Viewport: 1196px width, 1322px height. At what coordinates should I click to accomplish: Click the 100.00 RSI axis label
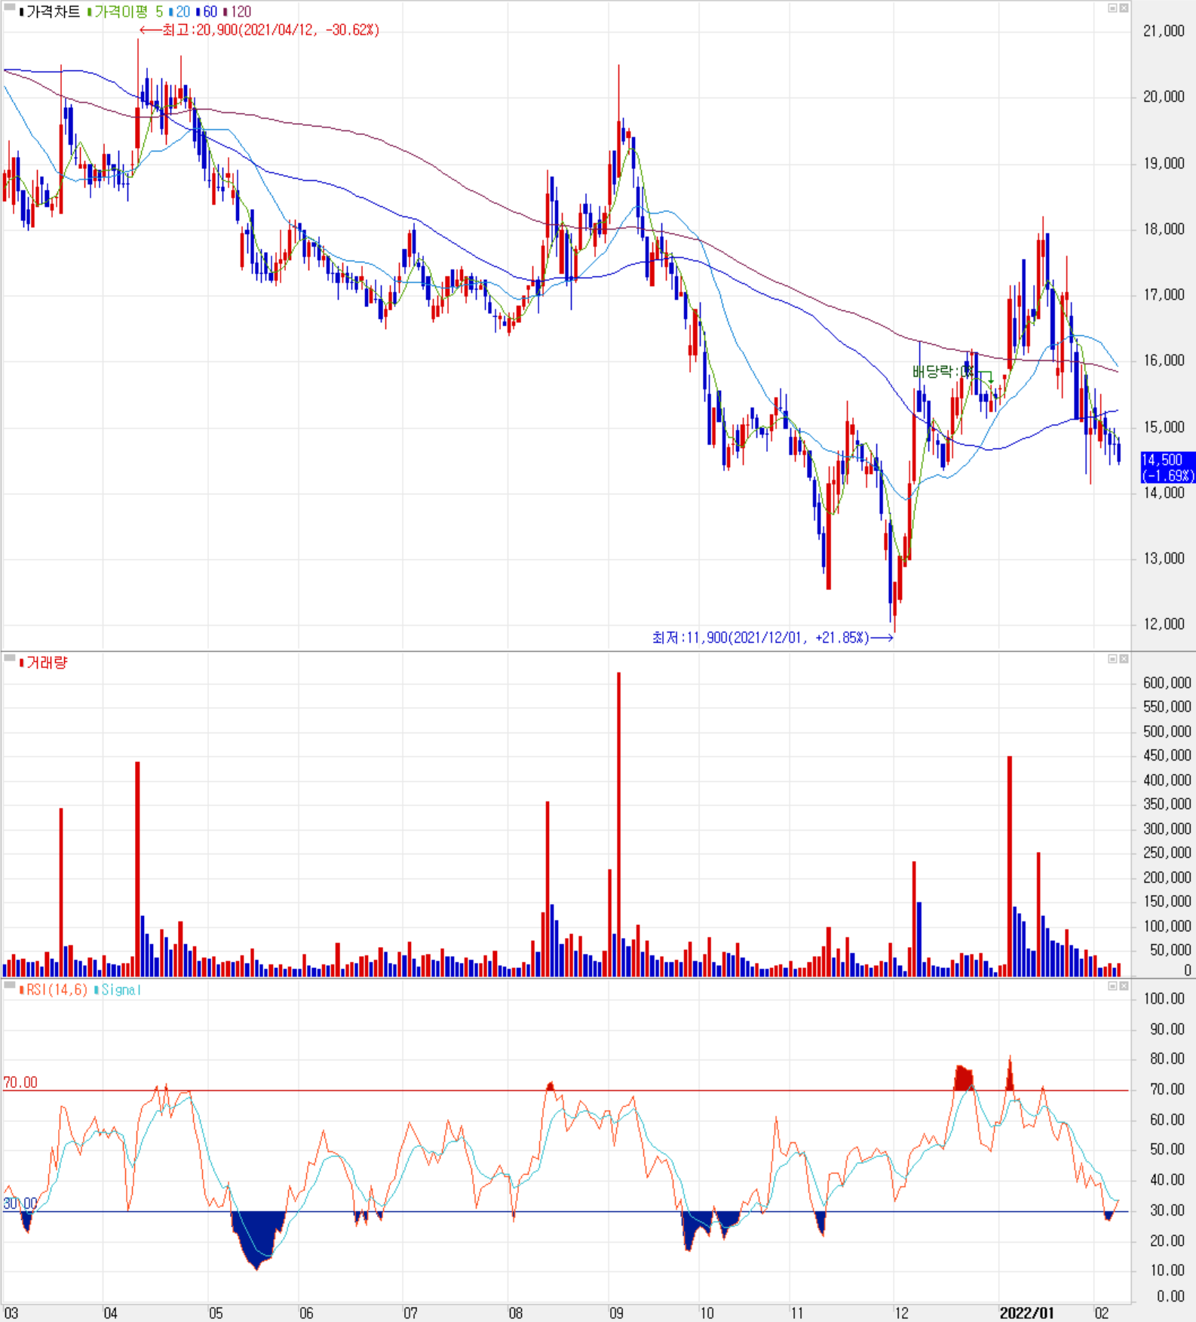click(1164, 999)
